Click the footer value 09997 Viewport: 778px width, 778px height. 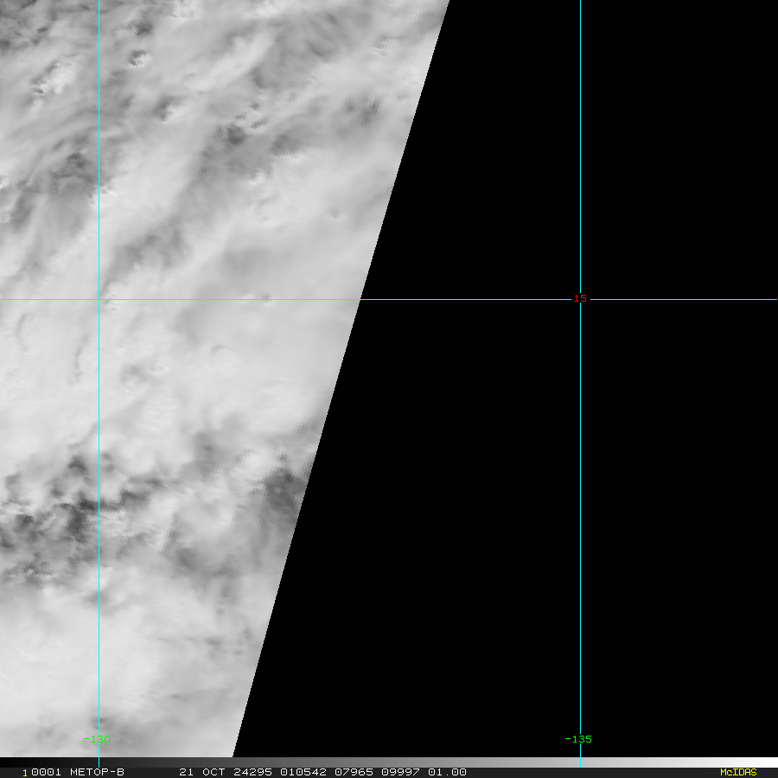(400, 772)
